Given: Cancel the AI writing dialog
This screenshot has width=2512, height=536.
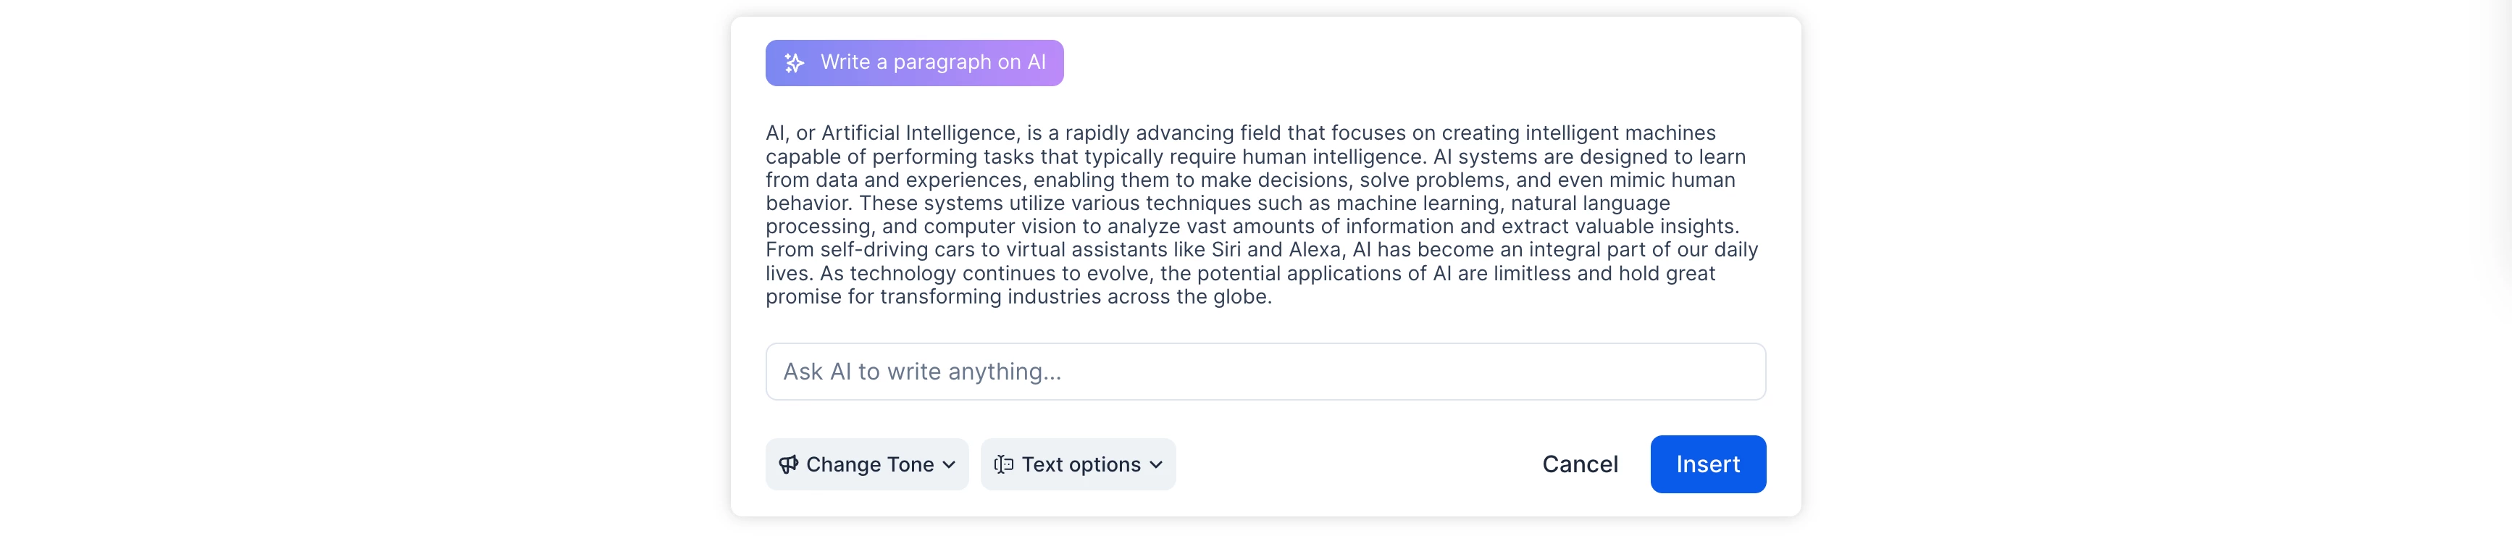Looking at the screenshot, I should 1580,465.
